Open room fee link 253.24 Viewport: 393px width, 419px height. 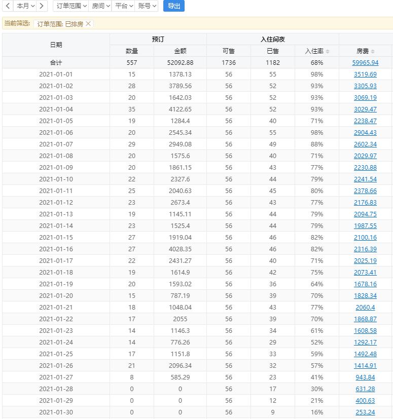click(365, 412)
